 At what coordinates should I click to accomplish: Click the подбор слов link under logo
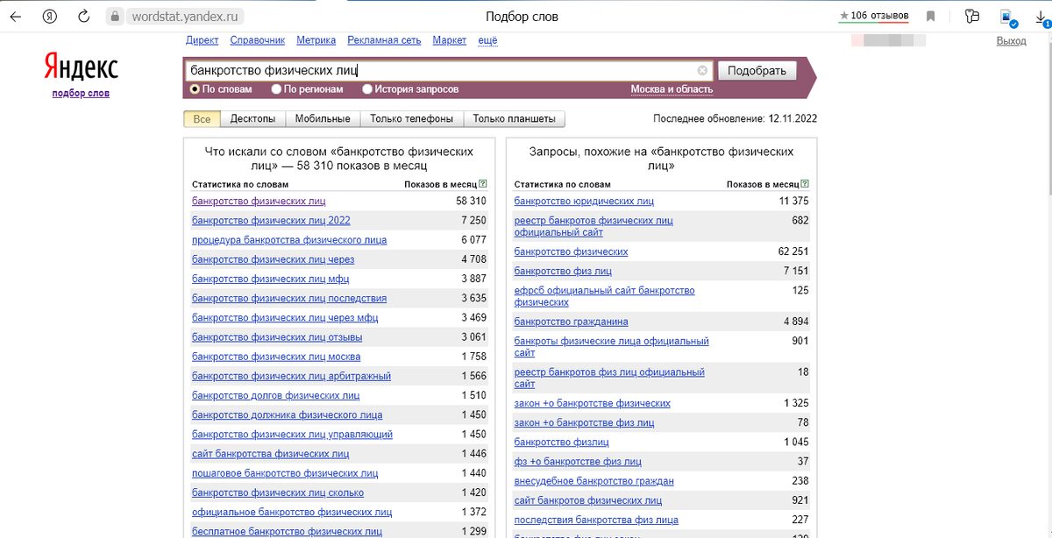pyautogui.click(x=81, y=93)
